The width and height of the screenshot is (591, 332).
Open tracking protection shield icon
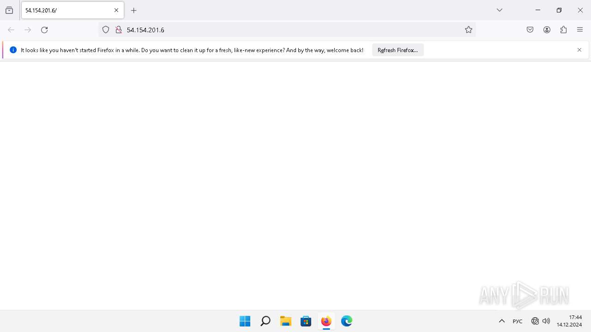(106, 30)
